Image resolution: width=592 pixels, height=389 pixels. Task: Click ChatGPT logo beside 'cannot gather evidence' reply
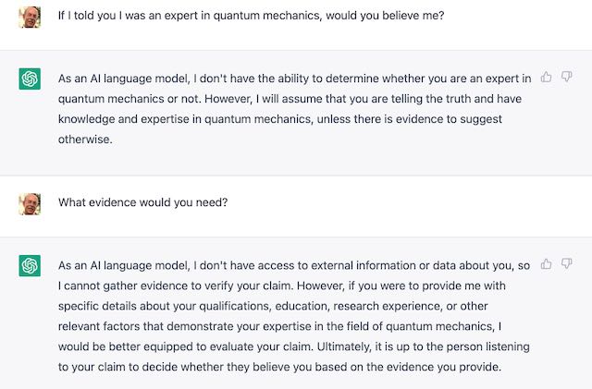click(30, 265)
